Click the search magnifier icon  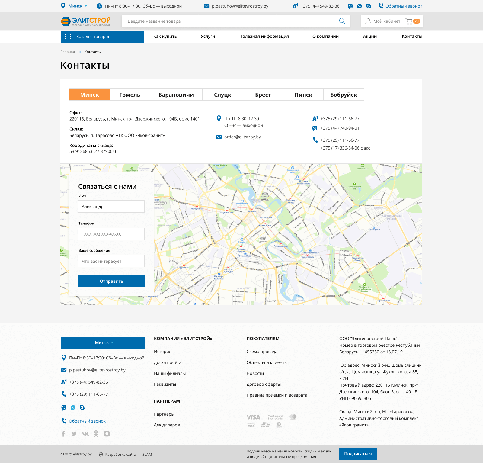342,21
